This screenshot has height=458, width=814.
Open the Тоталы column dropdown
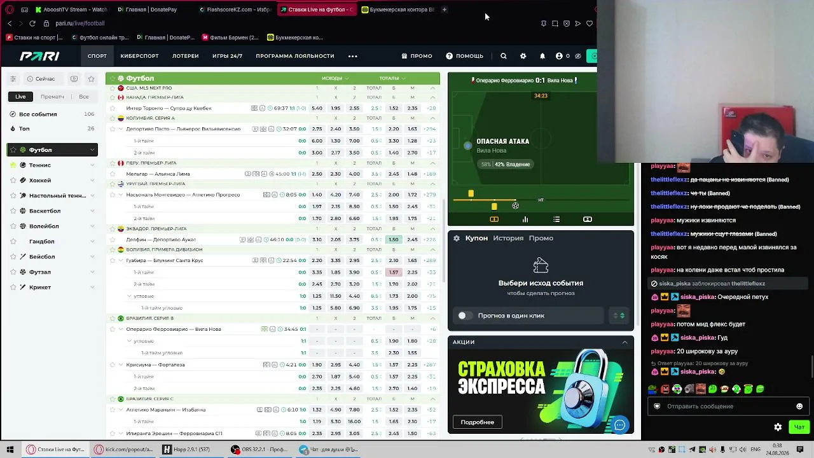(392, 78)
